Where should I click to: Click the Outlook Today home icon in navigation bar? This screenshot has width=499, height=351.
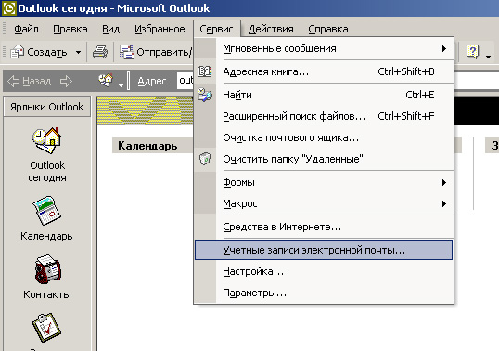106,81
